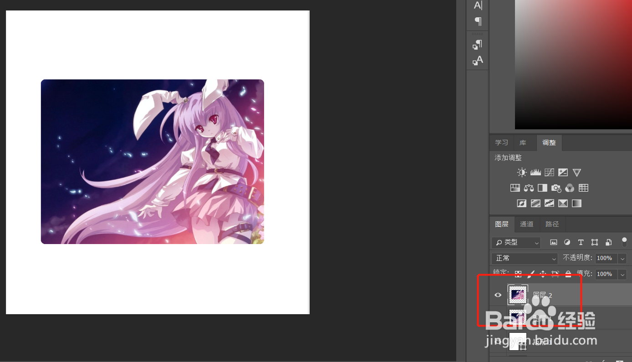Lock image pixels with brush icon
Viewport: 632px width, 362px height.
click(531, 274)
